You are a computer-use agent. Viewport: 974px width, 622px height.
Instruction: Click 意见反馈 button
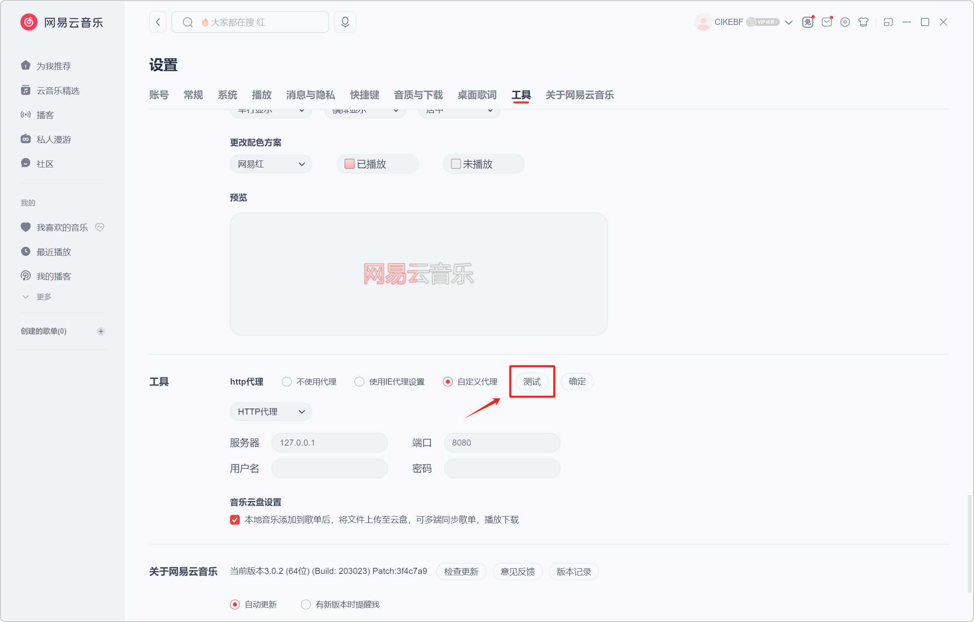coord(518,571)
